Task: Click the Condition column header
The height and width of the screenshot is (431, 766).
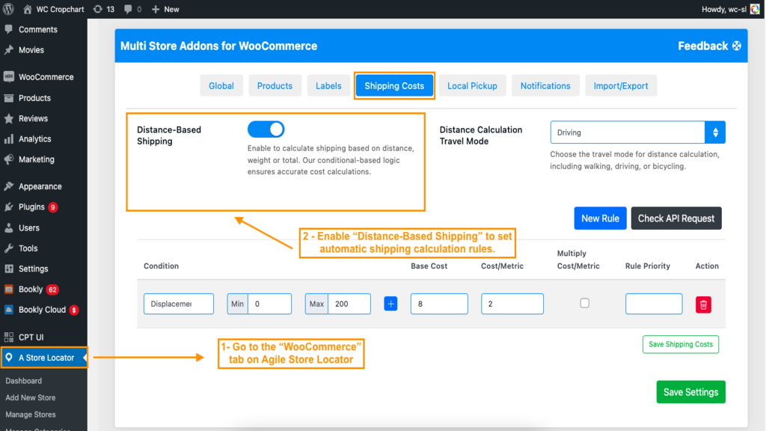Action: point(162,266)
